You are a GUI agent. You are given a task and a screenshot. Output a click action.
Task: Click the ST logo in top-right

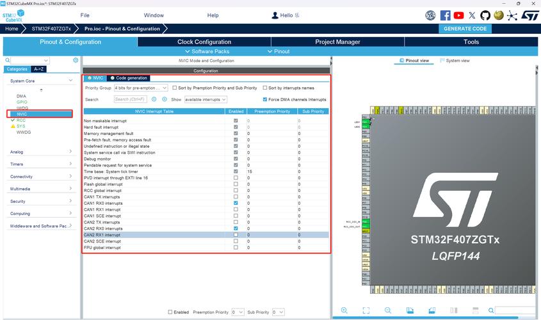tap(530, 15)
